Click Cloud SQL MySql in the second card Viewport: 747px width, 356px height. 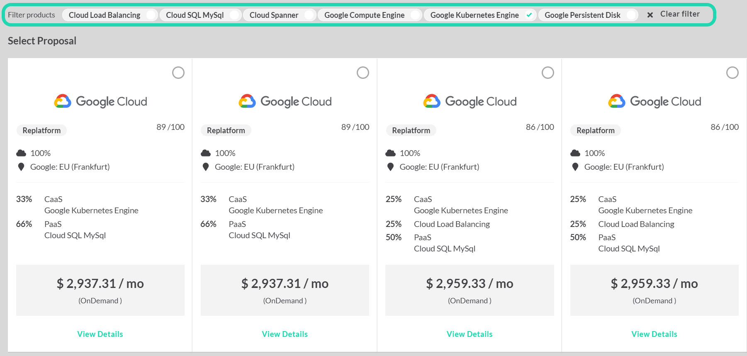point(259,235)
